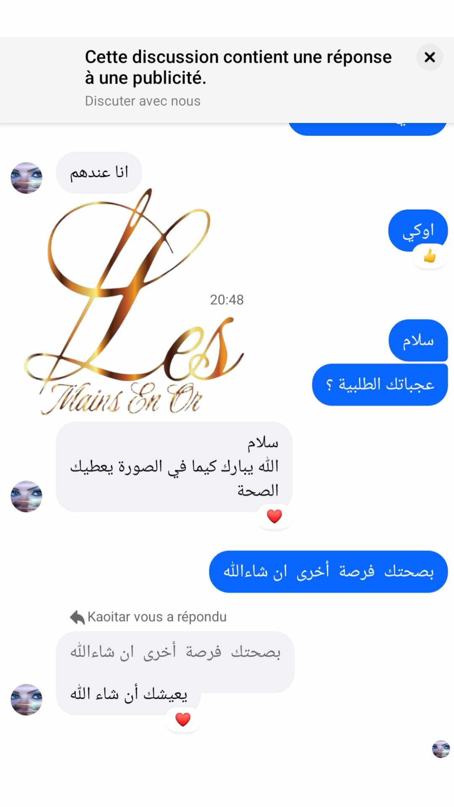Select the gray 'سلام الله يبارك' message bubble
454x807 pixels.
point(174,467)
